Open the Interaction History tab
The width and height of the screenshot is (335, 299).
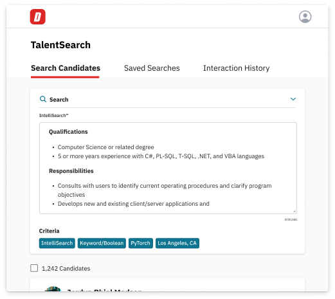(236, 68)
